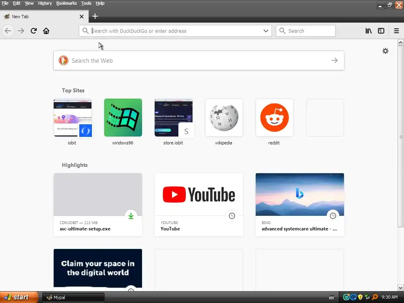
Task: Click history clock icon on Bing card
Action: point(333,216)
